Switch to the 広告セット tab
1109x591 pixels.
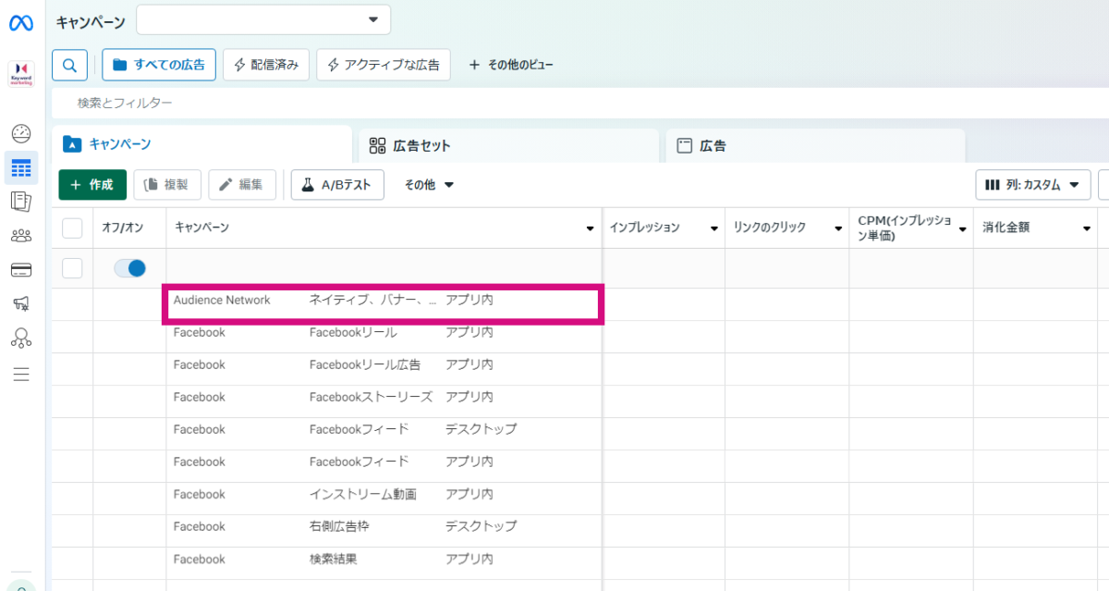tap(509, 145)
